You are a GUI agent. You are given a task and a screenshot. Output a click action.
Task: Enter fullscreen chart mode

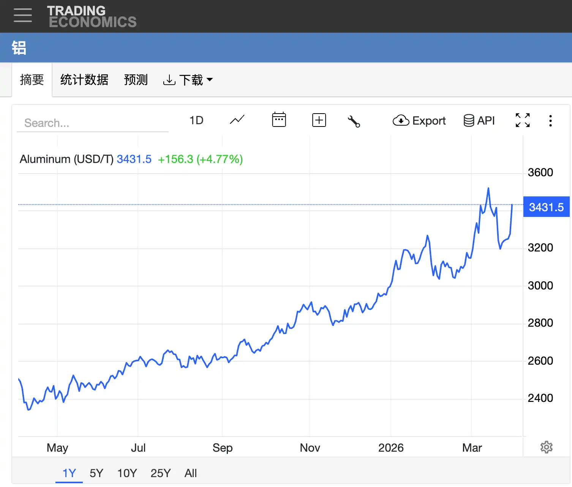(522, 120)
